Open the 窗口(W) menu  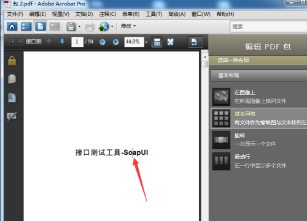(201, 14)
